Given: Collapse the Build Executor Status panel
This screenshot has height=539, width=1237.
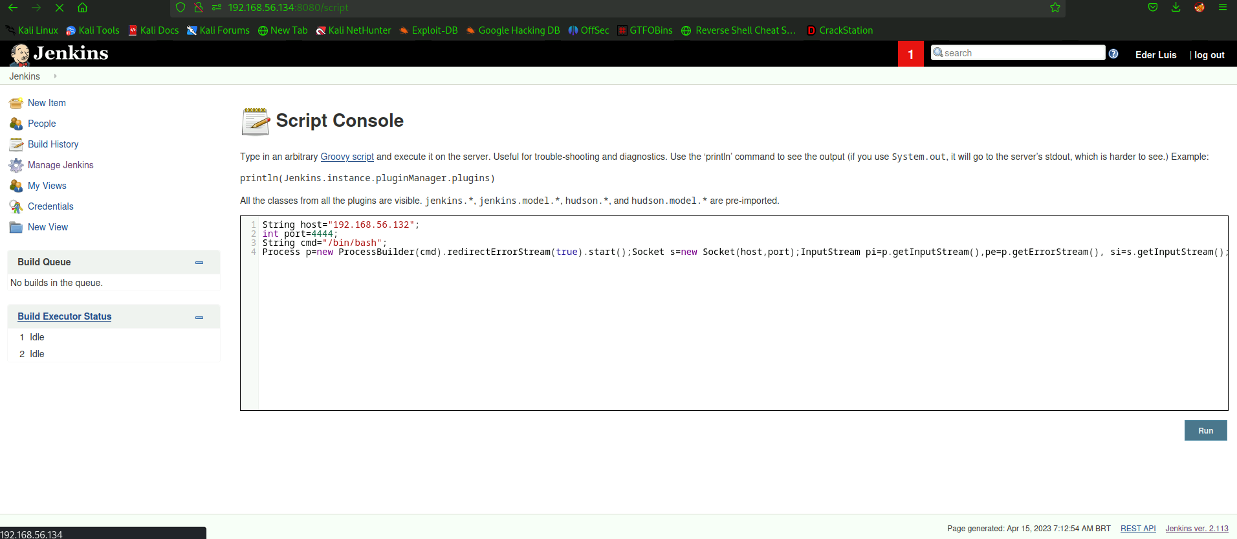Looking at the screenshot, I should point(199,317).
